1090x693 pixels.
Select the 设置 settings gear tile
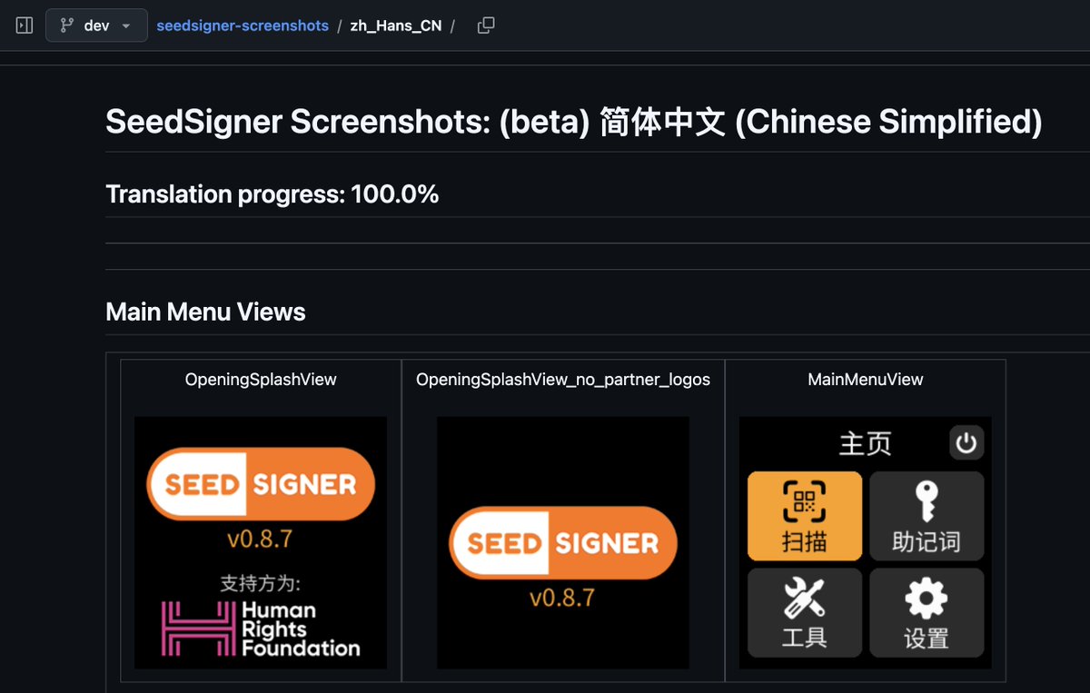click(926, 612)
